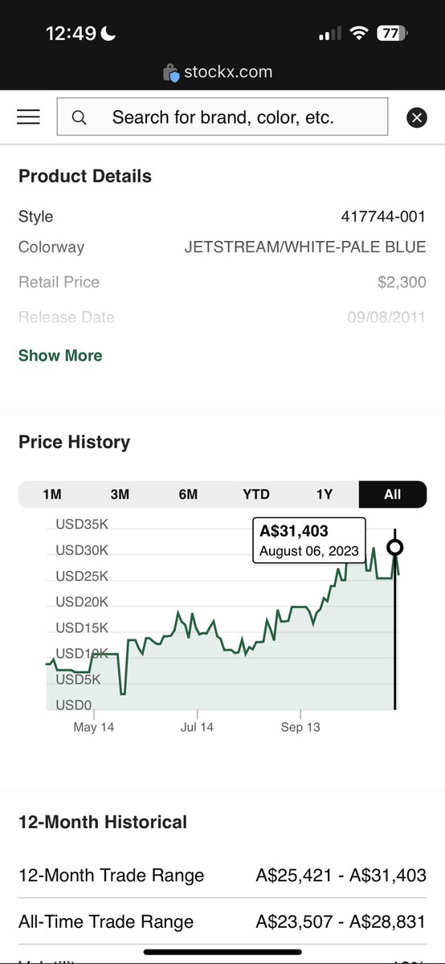Tap the USD35K axis label
Viewport: 445px width, 964px height.
click(82, 525)
